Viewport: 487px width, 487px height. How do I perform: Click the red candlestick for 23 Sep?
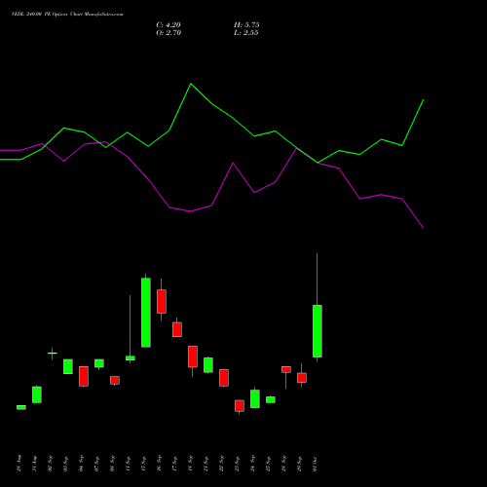click(x=240, y=406)
